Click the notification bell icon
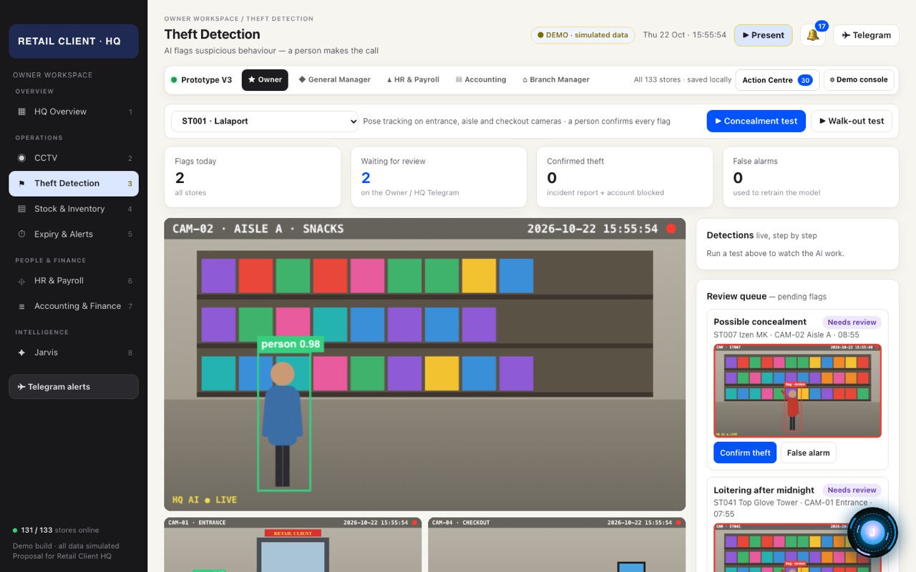The height and width of the screenshot is (572, 916). click(812, 35)
